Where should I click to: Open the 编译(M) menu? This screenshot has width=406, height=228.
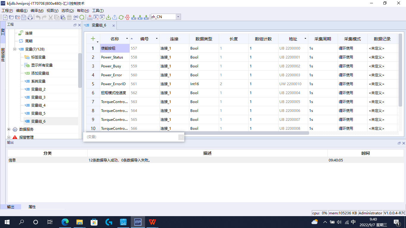[x=37, y=10]
